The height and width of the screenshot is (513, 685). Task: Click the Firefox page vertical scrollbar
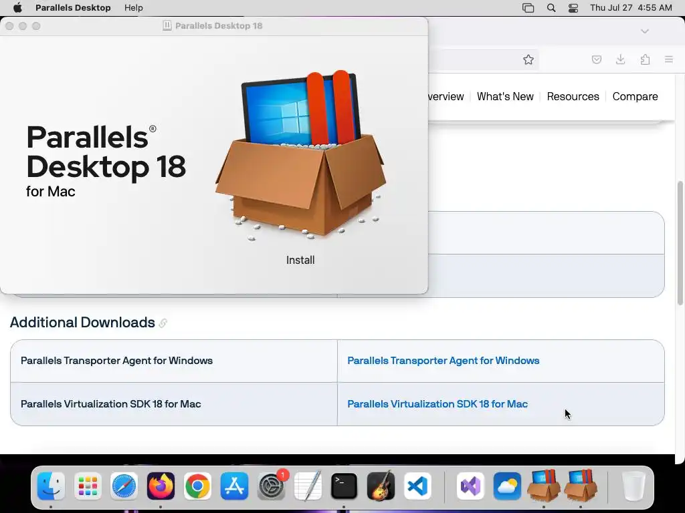680,243
